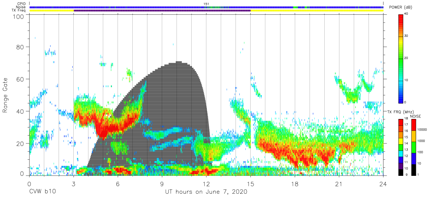Click the CPID value 151
Viewport: 431px width, 199px height.
tap(206, 4)
